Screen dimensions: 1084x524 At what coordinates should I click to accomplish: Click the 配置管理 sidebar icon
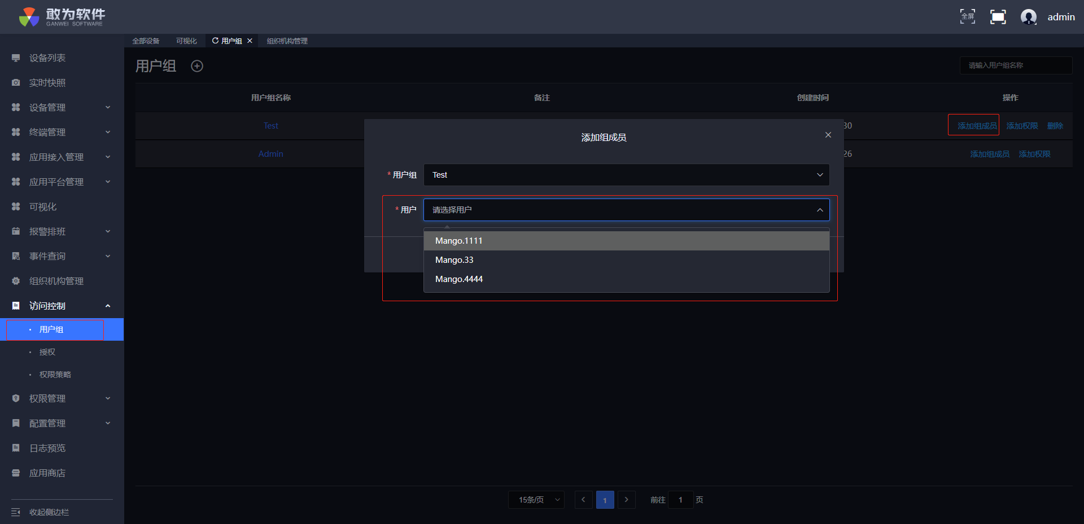pos(16,424)
